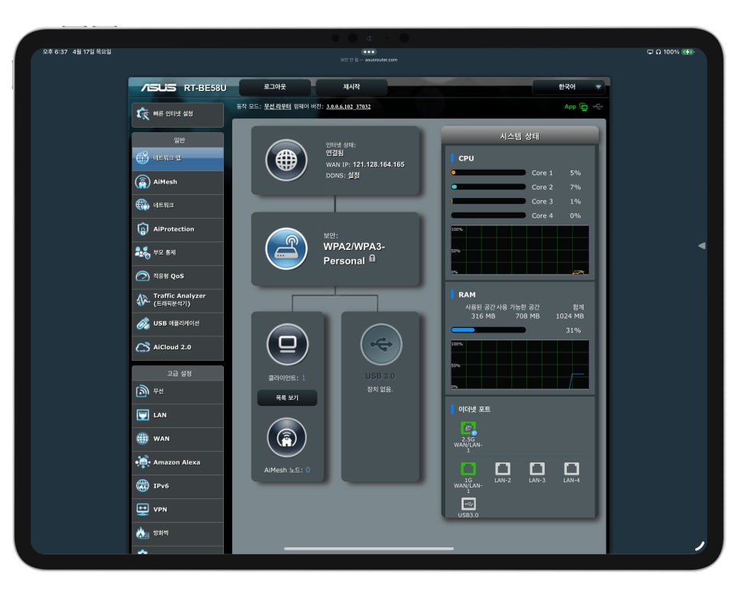738x600 pixels.
Task: Open Parental Controls (부모 통제)
Action: click(x=178, y=253)
